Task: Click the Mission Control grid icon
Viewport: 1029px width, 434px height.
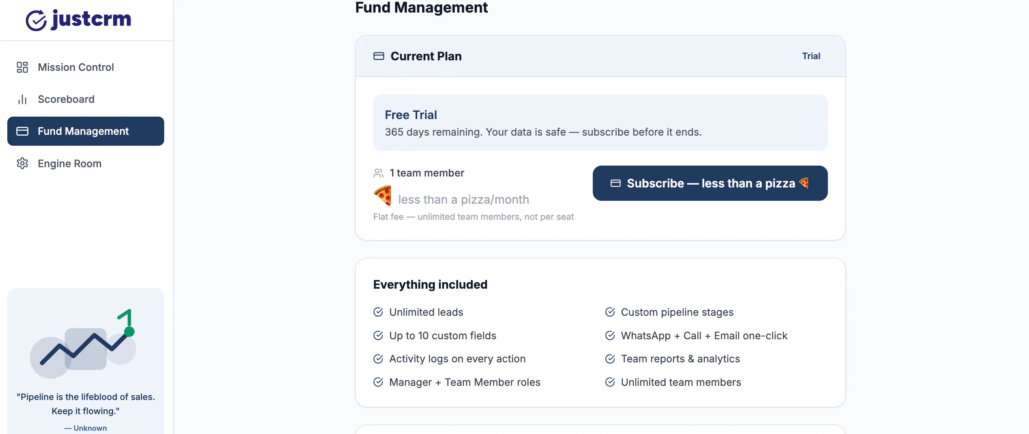Action: [22, 67]
